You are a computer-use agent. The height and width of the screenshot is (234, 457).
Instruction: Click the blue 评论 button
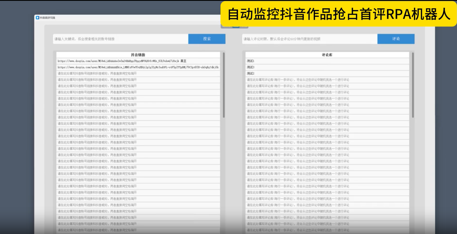[x=396, y=39]
